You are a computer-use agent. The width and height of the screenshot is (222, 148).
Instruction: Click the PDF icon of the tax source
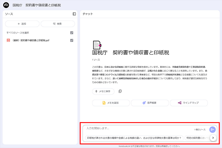(x=8, y=40)
